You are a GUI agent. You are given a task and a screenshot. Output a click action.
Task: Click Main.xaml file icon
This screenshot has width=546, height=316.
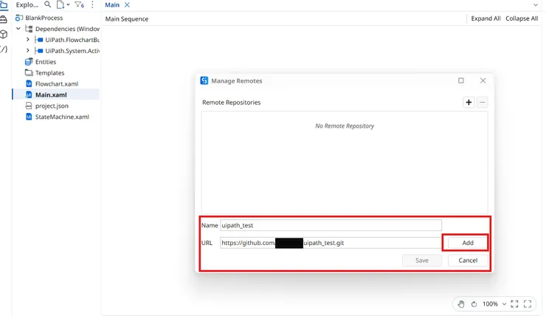[29, 95]
